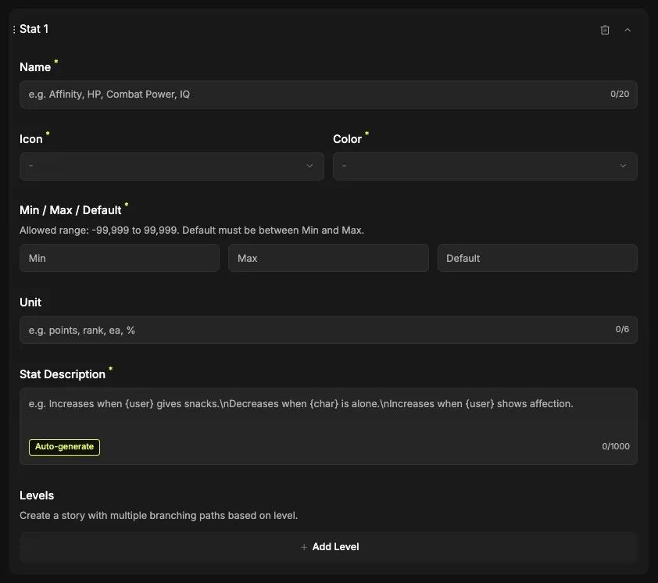Screen dimensions: 658x583
Task: Click inside the Stat Description text area
Action: click(328, 426)
